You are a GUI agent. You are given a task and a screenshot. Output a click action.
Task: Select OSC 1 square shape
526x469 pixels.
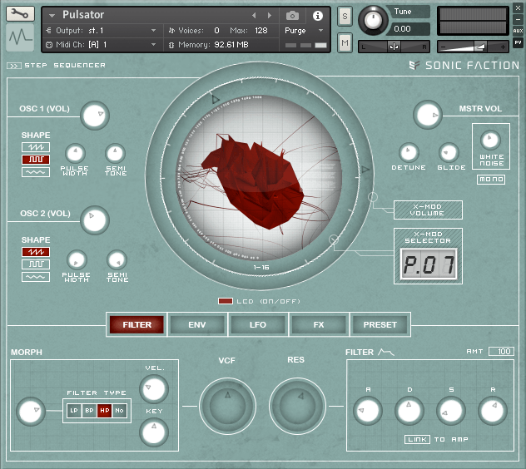pyautogui.click(x=36, y=160)
